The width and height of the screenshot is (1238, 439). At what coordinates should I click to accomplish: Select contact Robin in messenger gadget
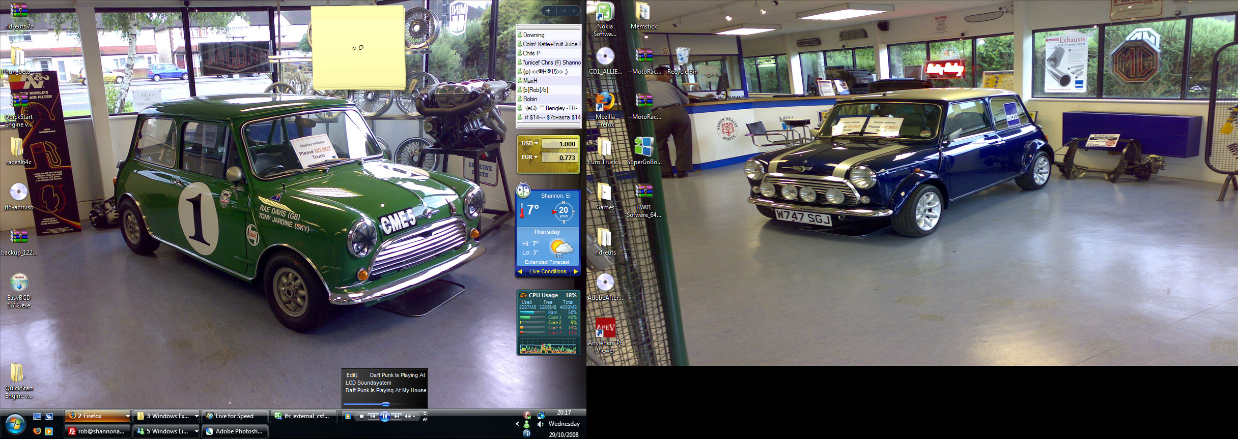[549, 99]
